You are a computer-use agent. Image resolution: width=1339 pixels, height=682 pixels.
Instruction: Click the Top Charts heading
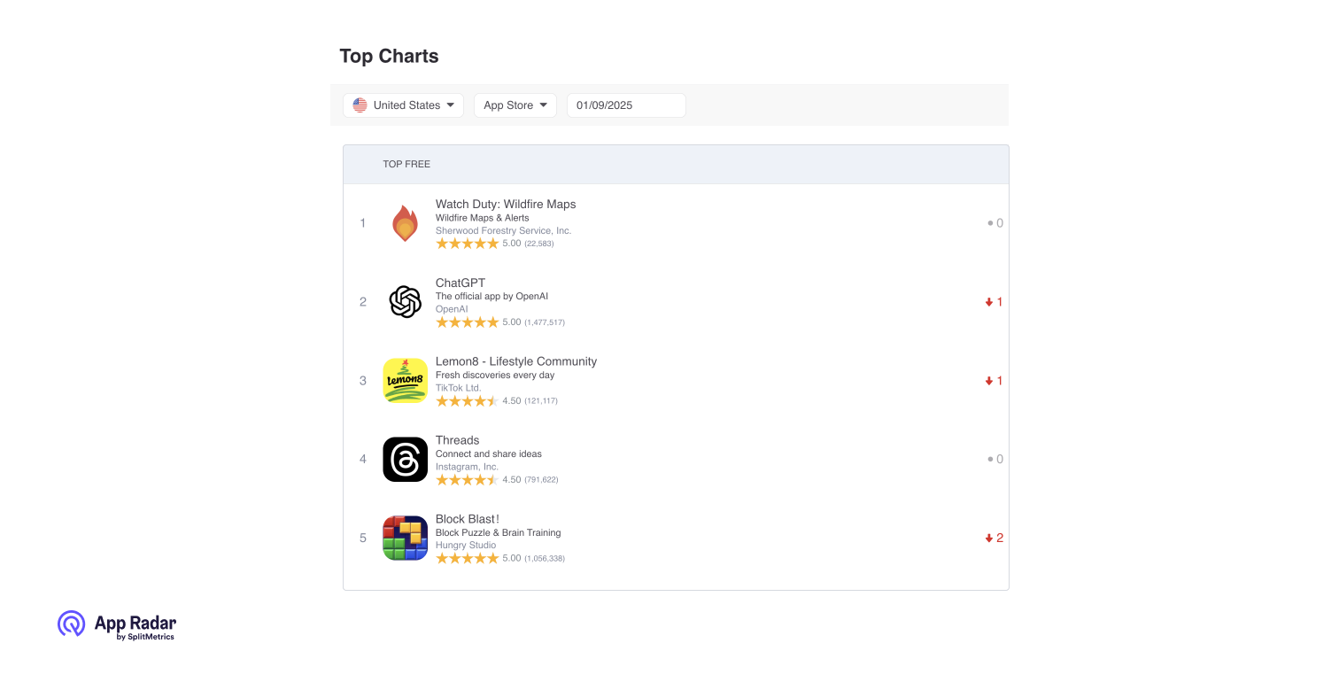(389, 56)
